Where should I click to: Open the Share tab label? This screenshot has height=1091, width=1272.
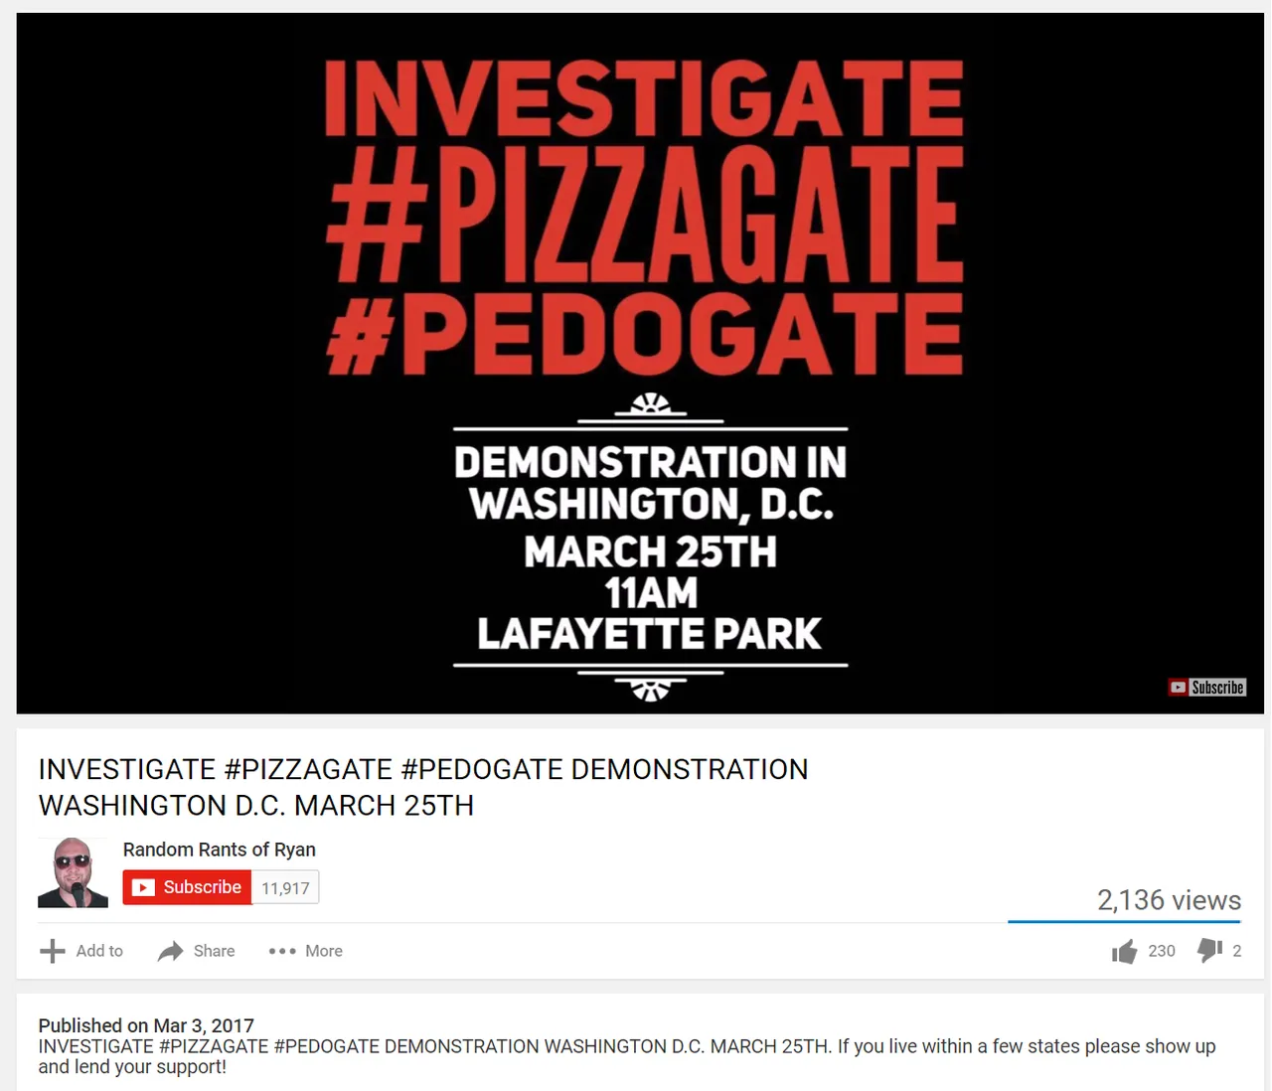[215, 951]
